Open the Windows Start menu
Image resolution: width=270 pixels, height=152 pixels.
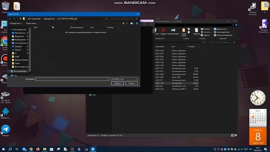[x=3, y=149]
